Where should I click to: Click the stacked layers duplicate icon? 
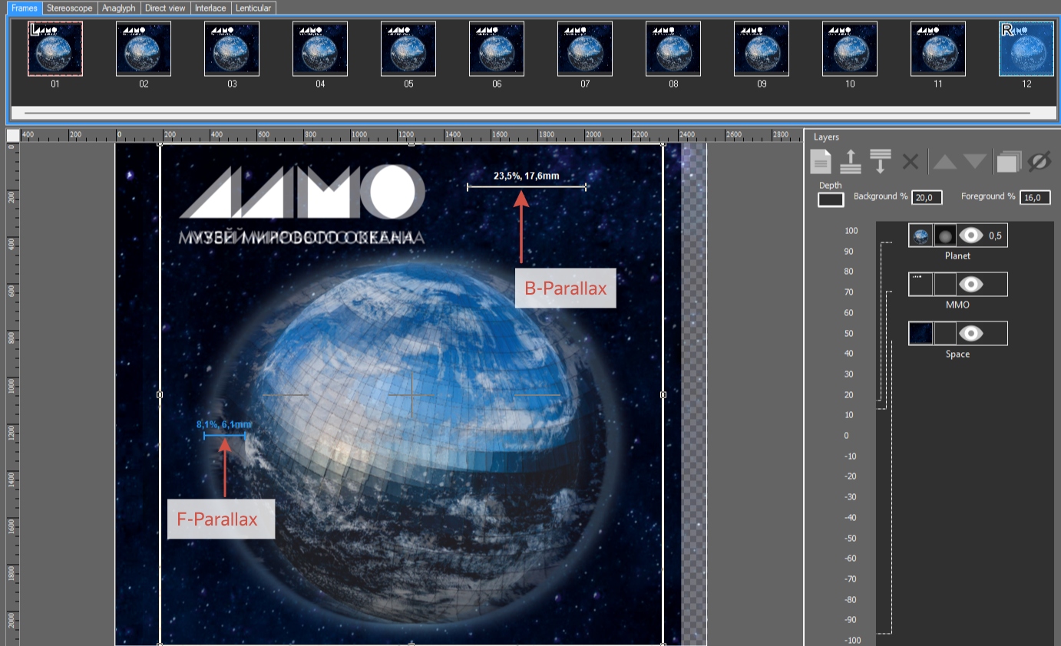[x=1006, y=161]
